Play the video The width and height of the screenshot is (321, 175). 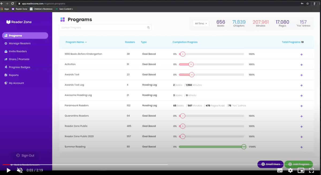point(8,170)
